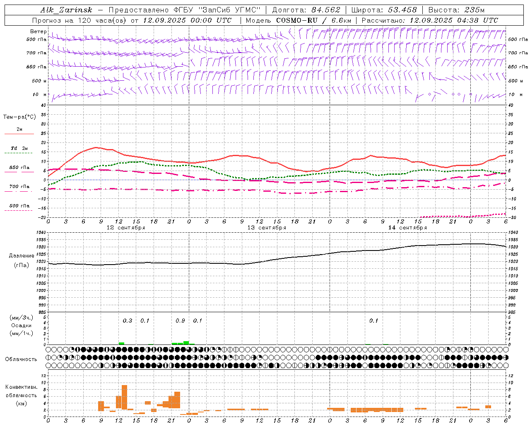Click the 14 сентября date label
Screen dimensions: 530x424
tap(407, 228)
